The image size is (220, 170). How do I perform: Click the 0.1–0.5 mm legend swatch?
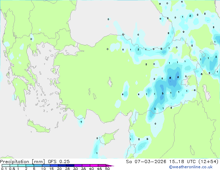click(6, 165)
